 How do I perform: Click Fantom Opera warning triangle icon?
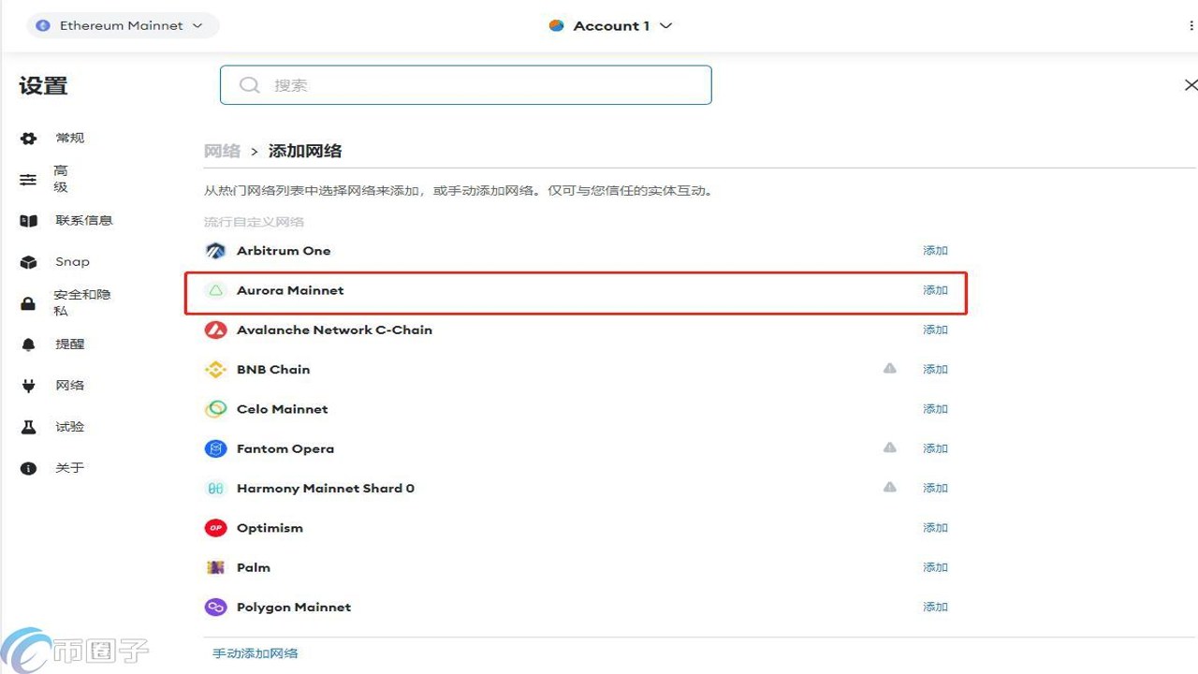pyautogui.click(x=890, y=447)
